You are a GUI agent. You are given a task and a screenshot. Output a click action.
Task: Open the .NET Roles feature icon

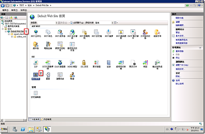(x=48, y=32)
